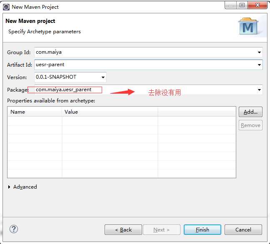The width and height of the screenshot is (270, 244).
Task: Click the Value column header
Action: [110, 112]
